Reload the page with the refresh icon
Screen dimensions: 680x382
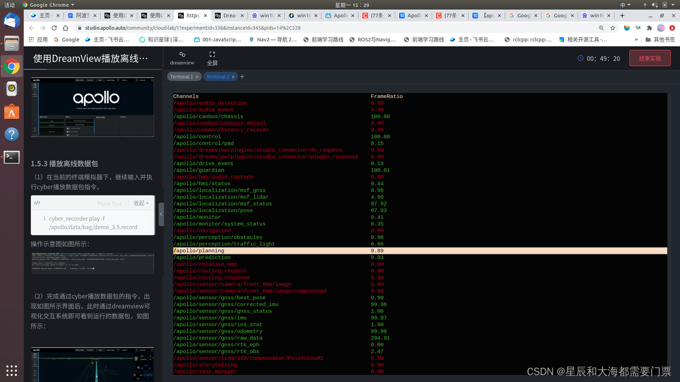tap(54, 28)
